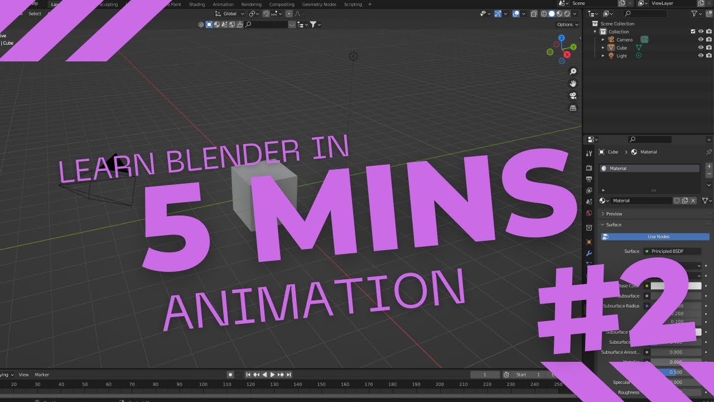This screenshot has height=402, width=714.
Task: Open the Options dropdown in viewport
Action: [567, 25]
